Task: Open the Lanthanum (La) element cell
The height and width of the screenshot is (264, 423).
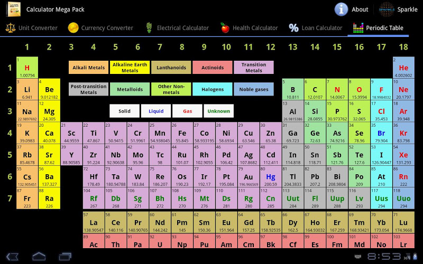Action: [94, 222]
